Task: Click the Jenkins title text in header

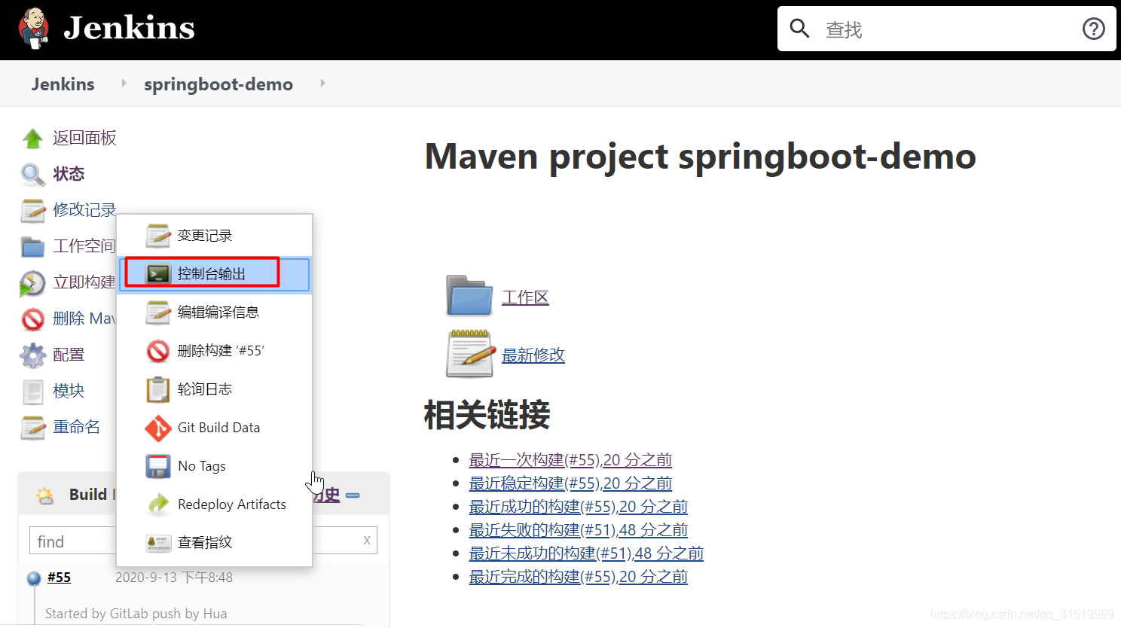Action: click(x=129, y=28)
